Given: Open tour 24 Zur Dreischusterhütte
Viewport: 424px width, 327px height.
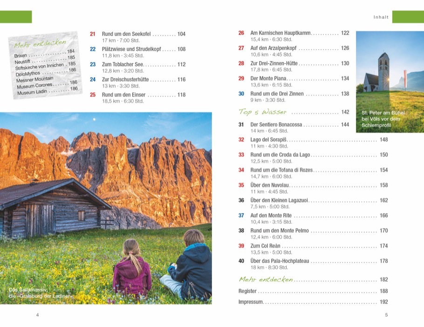Looking at the screenshot, I should [x=125, y=79].
